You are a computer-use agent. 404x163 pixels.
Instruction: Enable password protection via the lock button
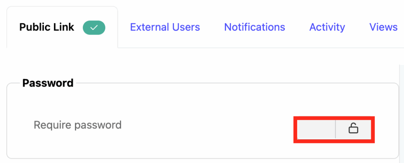(353, 128)
